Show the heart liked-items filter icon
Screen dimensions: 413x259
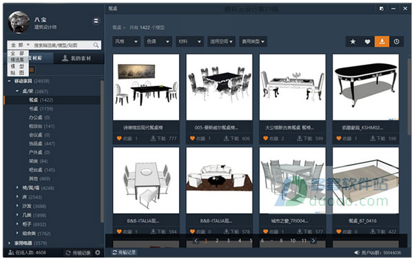[368, 41]
